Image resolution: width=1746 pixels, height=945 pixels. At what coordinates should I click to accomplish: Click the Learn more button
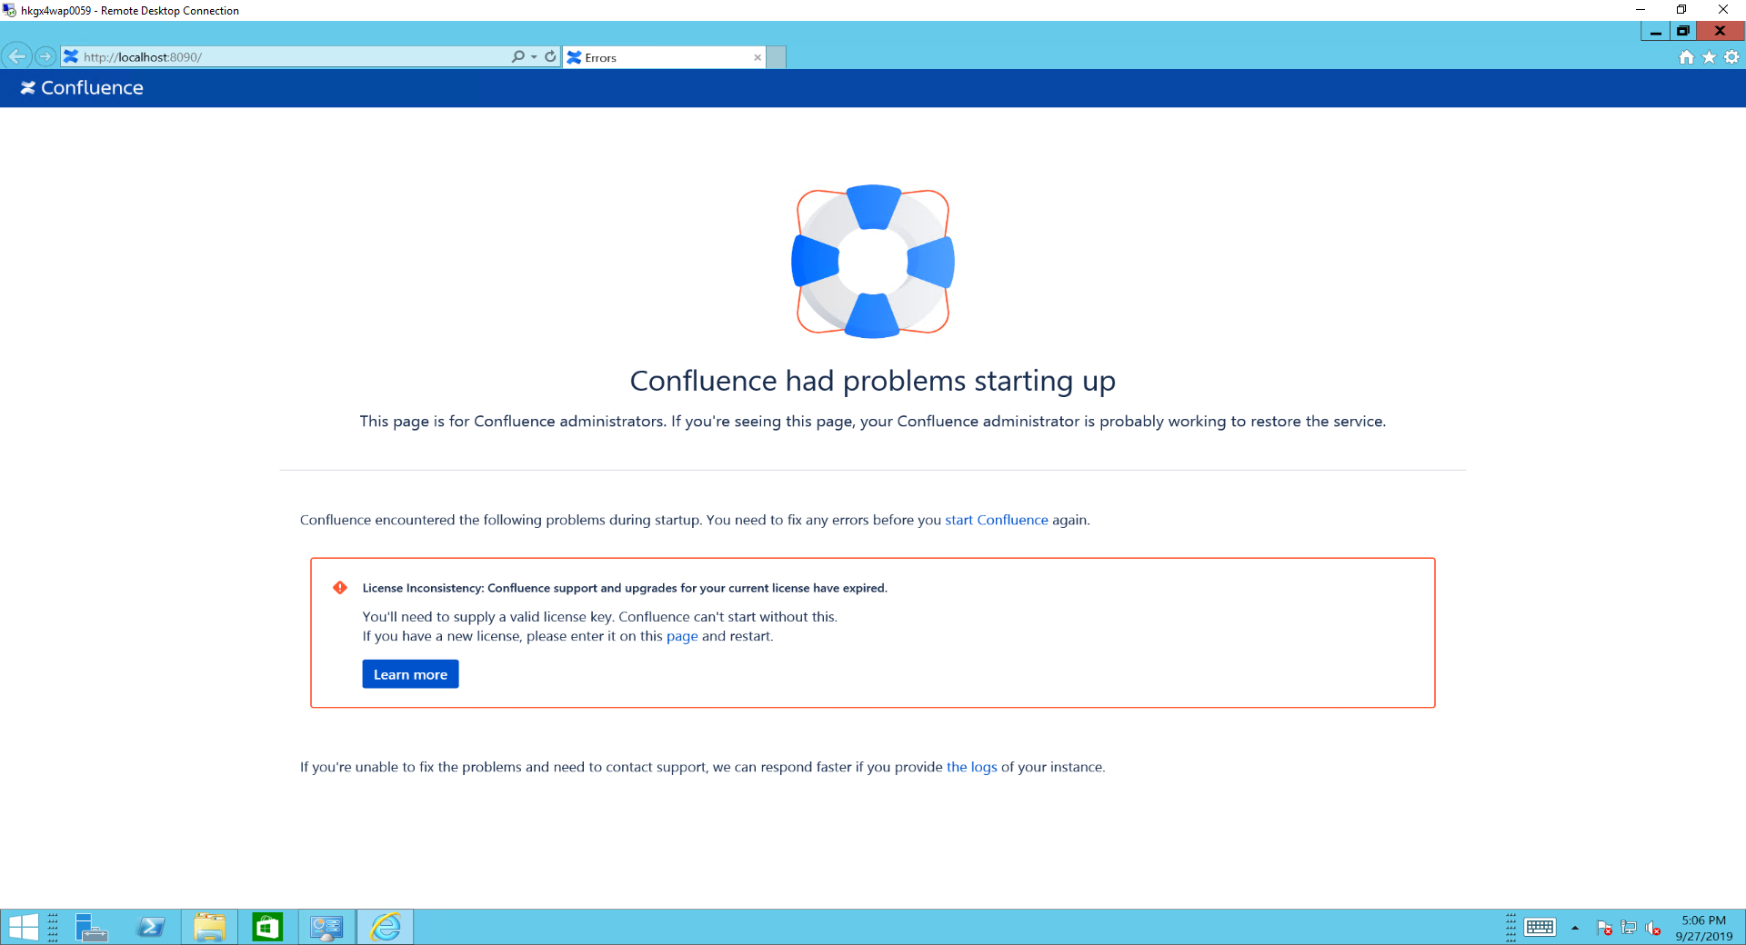[410, 674]
